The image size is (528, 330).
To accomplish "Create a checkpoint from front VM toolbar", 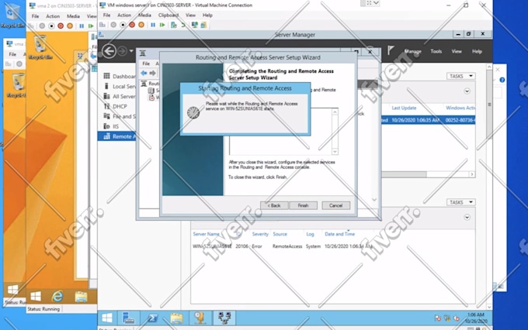I will 173,25.
